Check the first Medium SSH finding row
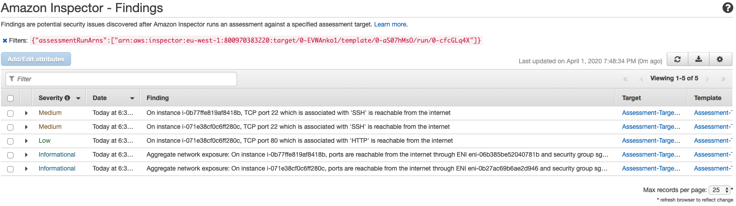This screenshot has width=736, height=206. click(x=10, y=114)
